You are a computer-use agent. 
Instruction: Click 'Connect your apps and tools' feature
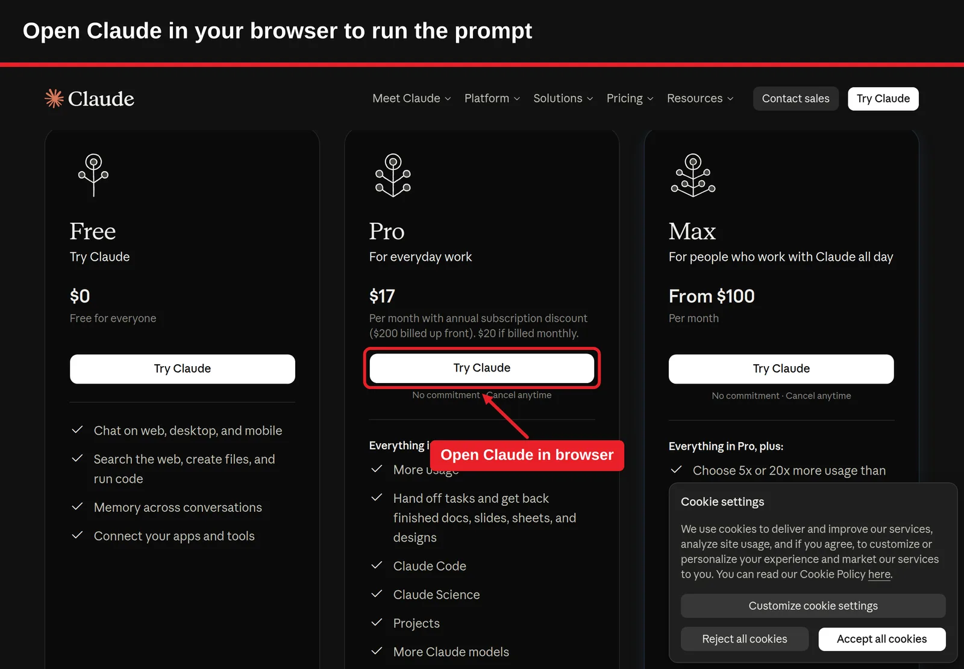[x=174, y=536]
